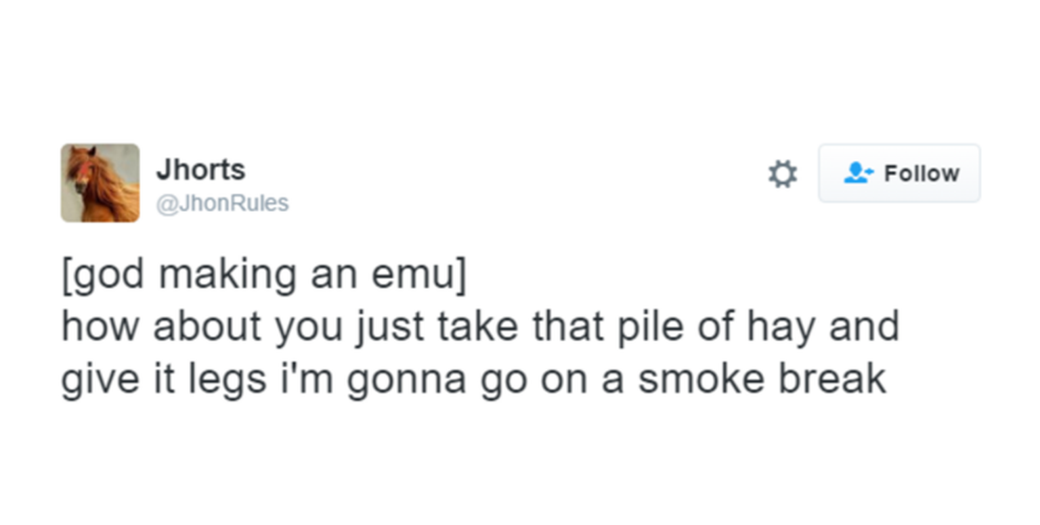Click the @JhonRules handle
Viewport: 1040px width, 525px height.
click(x=222, y=203)
